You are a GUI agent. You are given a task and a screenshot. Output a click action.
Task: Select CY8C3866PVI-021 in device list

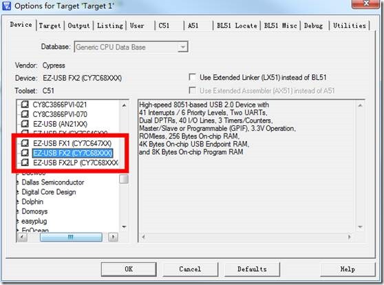(x=60, y=105)
